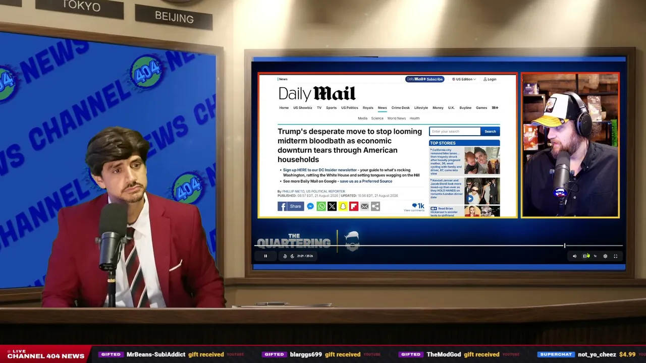Go to the Home nav item
Viewport: 646px width, 363px height.
pos(284,107)
